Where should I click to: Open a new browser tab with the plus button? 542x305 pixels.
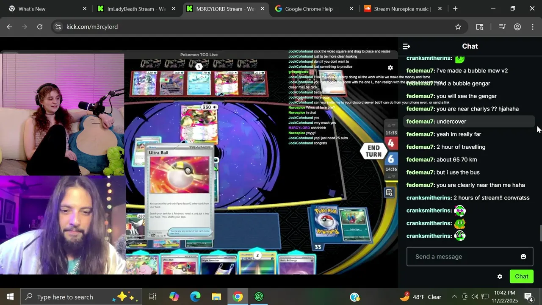point(455,8)
